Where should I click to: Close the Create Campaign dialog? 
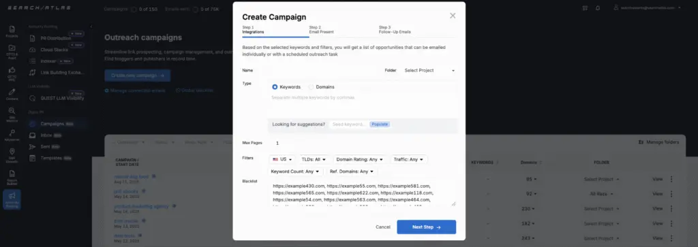coord(453,16)
